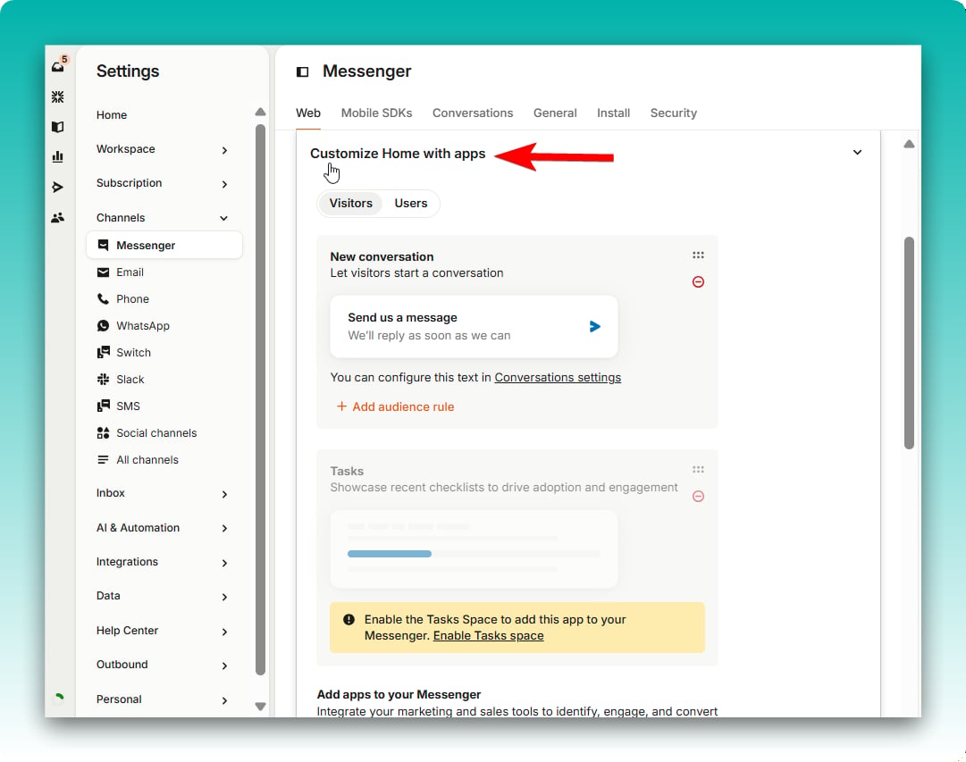This screenshot has width=966, height=762.
Task: Open the Reports bar chart icon
Action: click(x=58, y=156)
